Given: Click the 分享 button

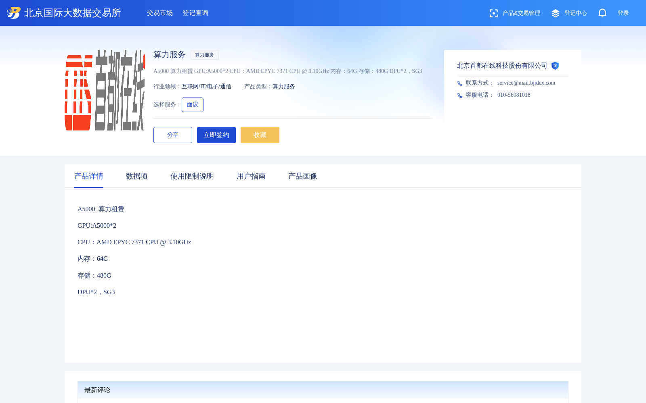Looking at the screenshot, I should tap(173, 135).
